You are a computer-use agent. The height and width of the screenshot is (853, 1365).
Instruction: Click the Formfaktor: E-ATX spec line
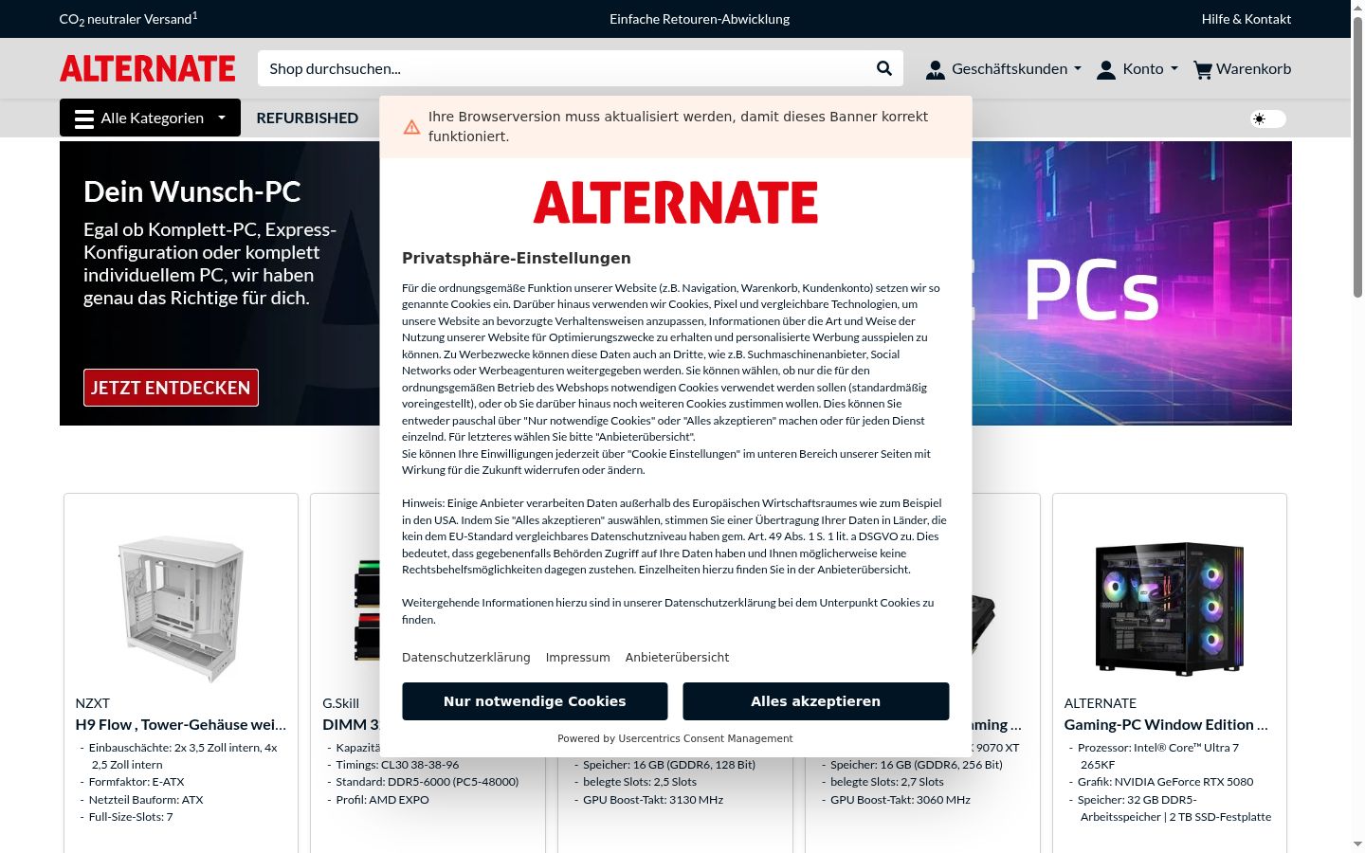(136, 782)
